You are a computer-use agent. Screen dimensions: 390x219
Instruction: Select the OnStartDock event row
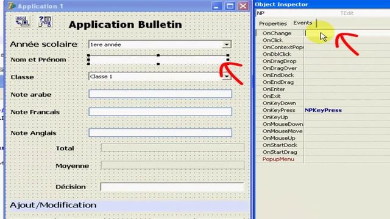[x=323, y=145]
